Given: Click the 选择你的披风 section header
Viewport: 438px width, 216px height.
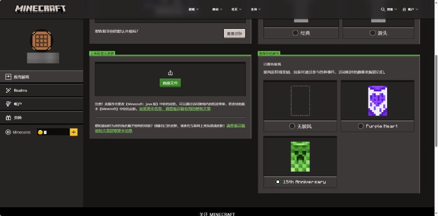Looking at the screenshot, I should (x=269, y=53).
